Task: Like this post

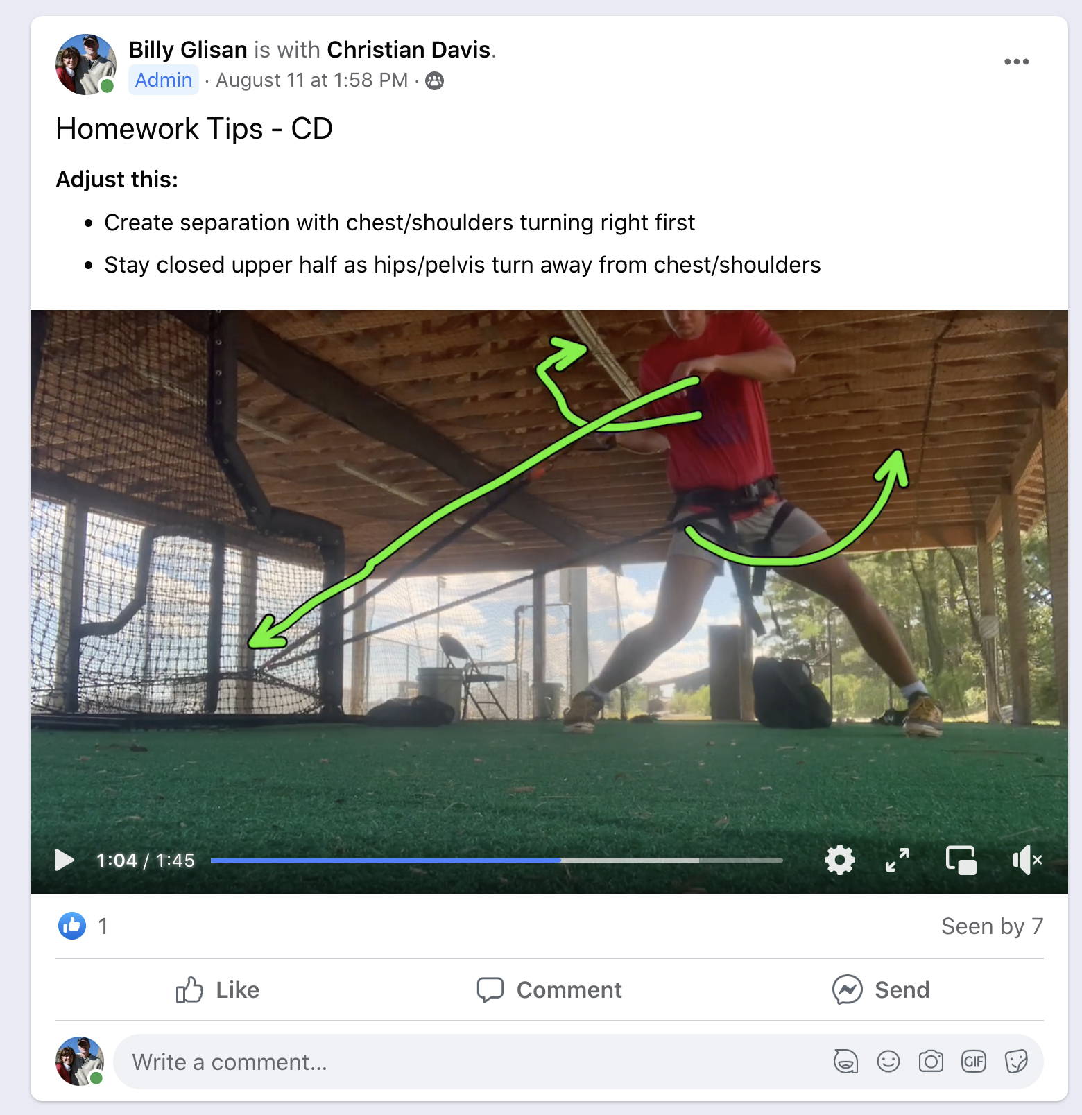Action: click(218, 989)
